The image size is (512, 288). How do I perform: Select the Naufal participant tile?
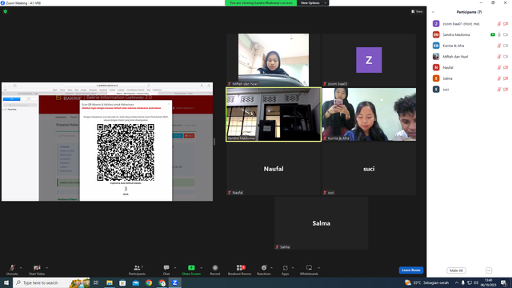coord(274,169)
